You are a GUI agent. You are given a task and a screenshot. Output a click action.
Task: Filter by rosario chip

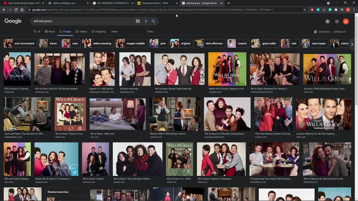(238, 43)
